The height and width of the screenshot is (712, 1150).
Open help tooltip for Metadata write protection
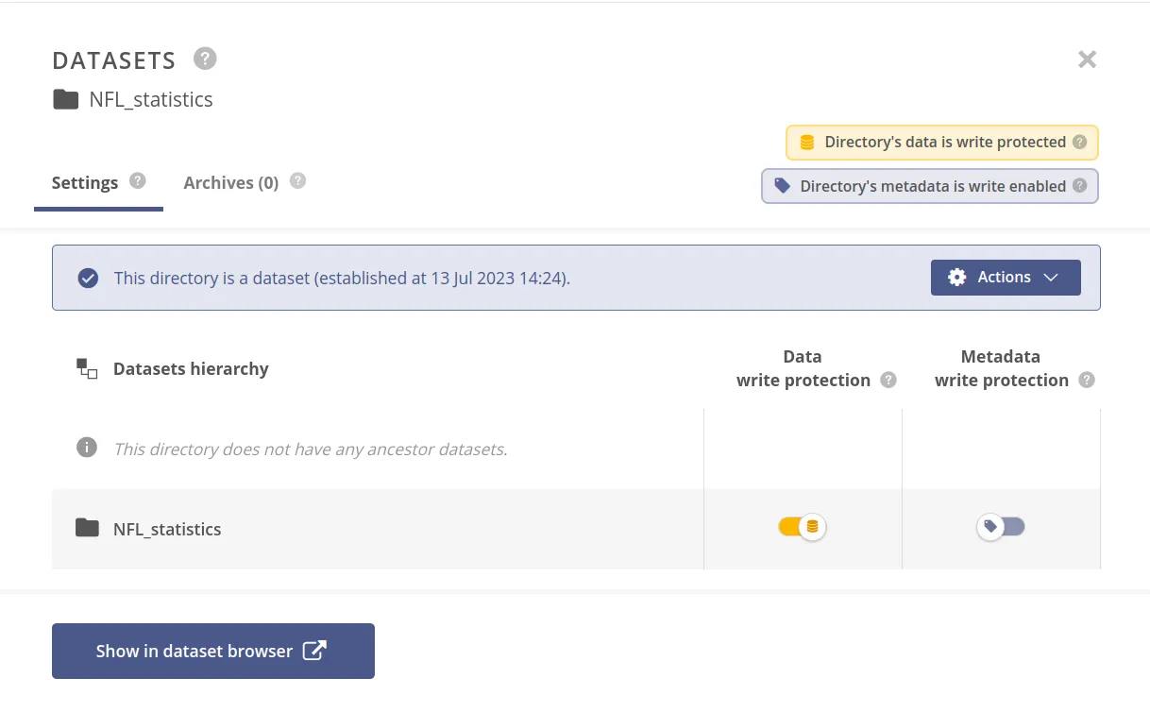click(x=1086, y=381)
